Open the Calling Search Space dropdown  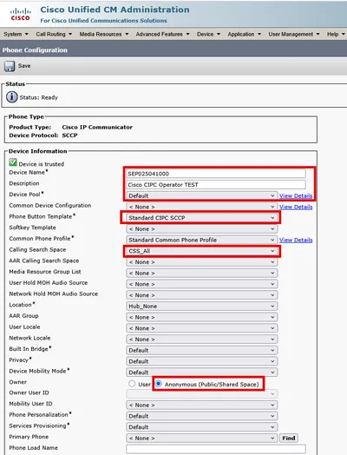(202, 251)
